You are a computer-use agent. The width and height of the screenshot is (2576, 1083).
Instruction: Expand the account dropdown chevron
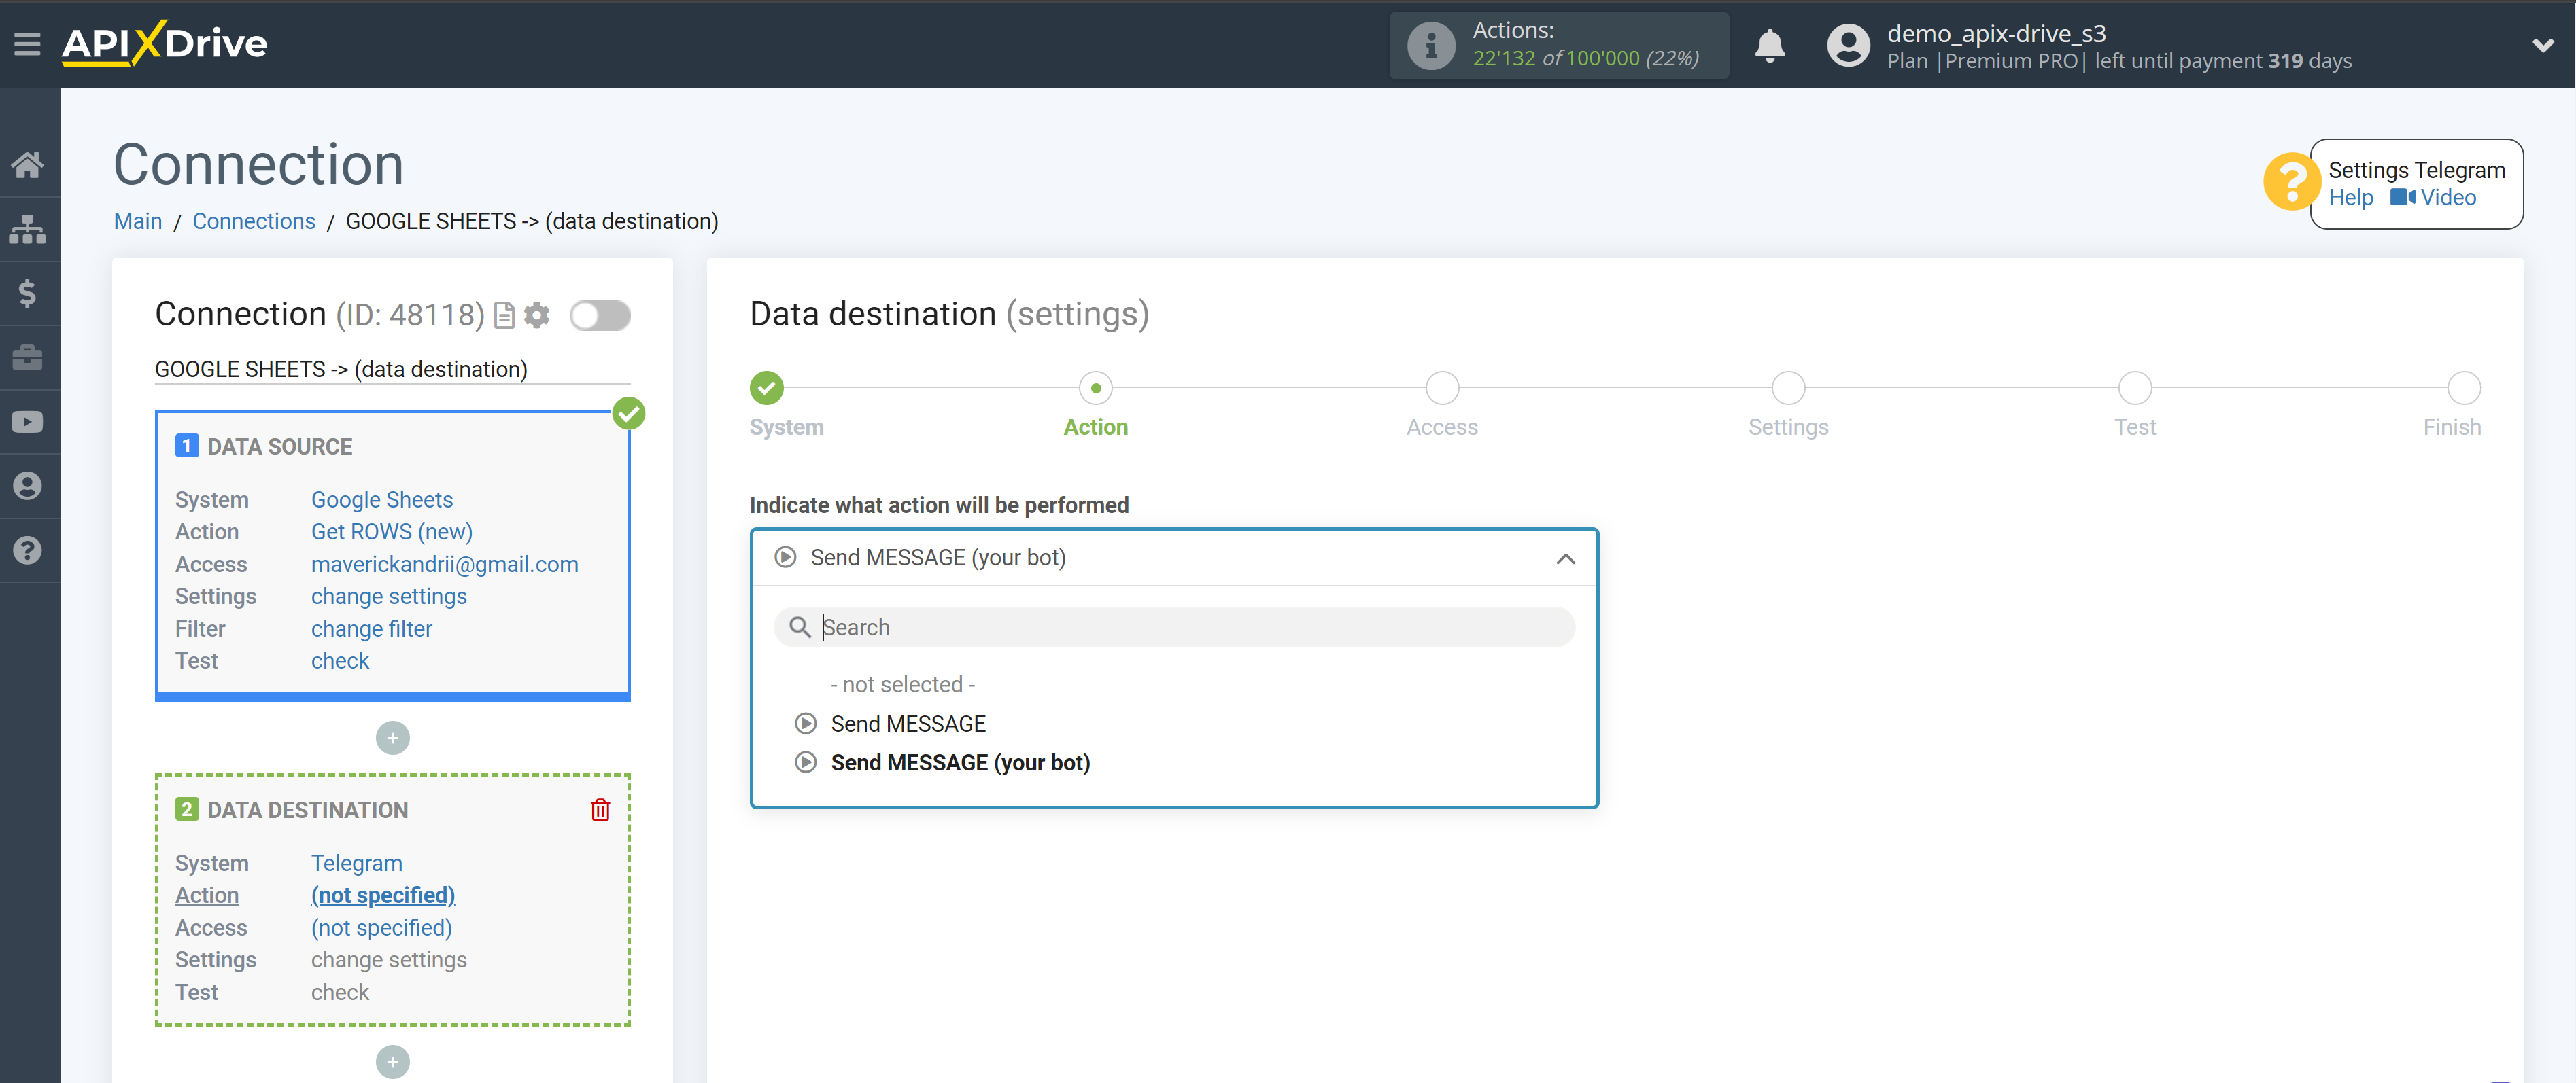2542,45
